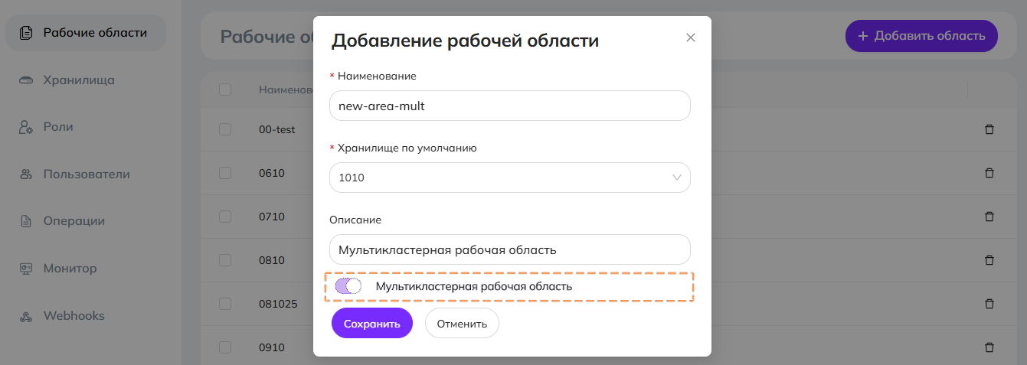
Task: Click the Отменить button
Action: pos(462,324)
